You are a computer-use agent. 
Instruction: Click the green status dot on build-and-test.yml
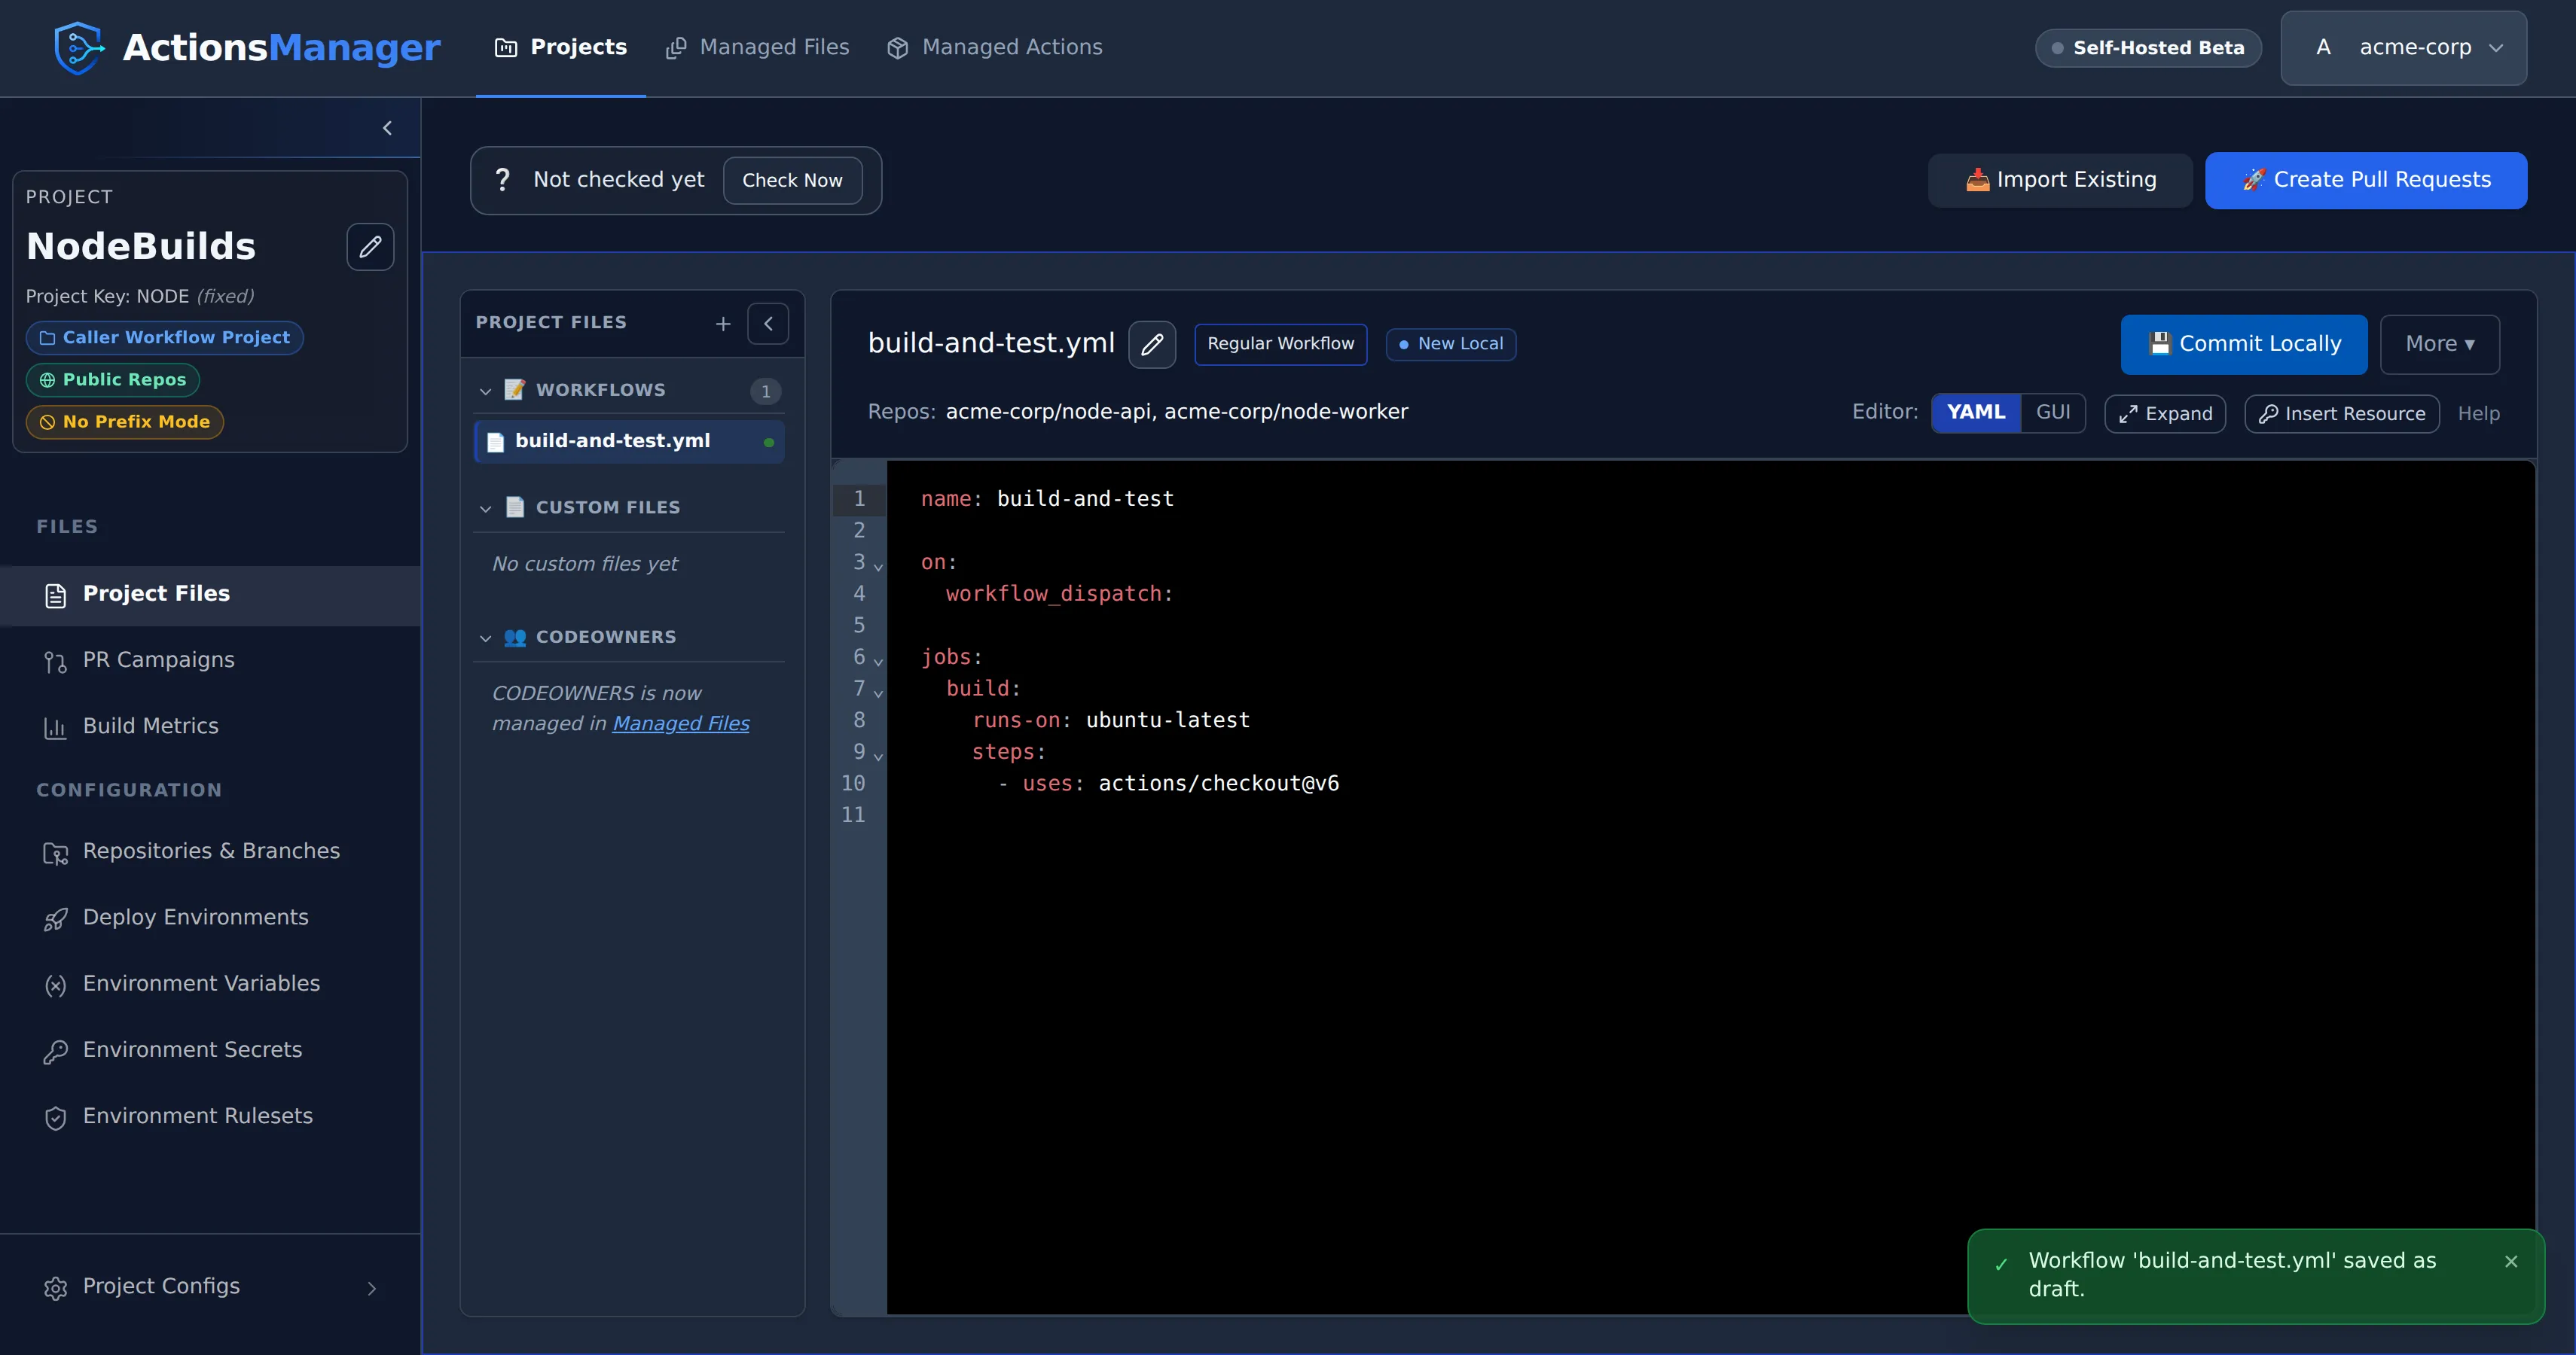(768, 442)
